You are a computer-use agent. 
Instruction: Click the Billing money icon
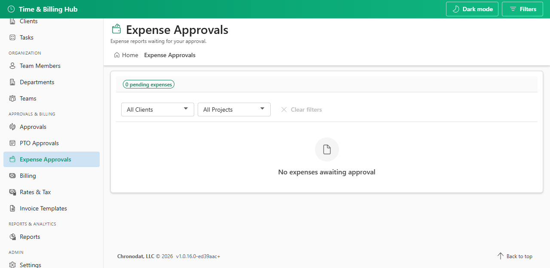tap(12, 176)
